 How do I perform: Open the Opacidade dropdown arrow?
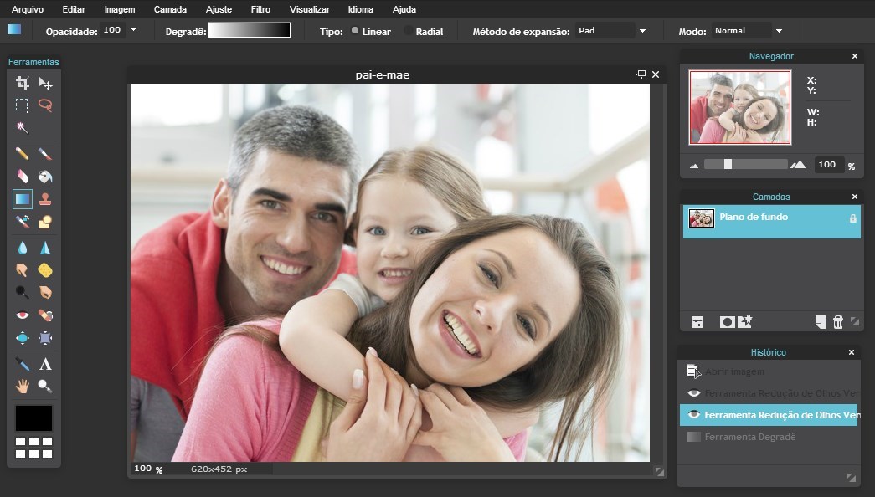(x=133, y=29)
